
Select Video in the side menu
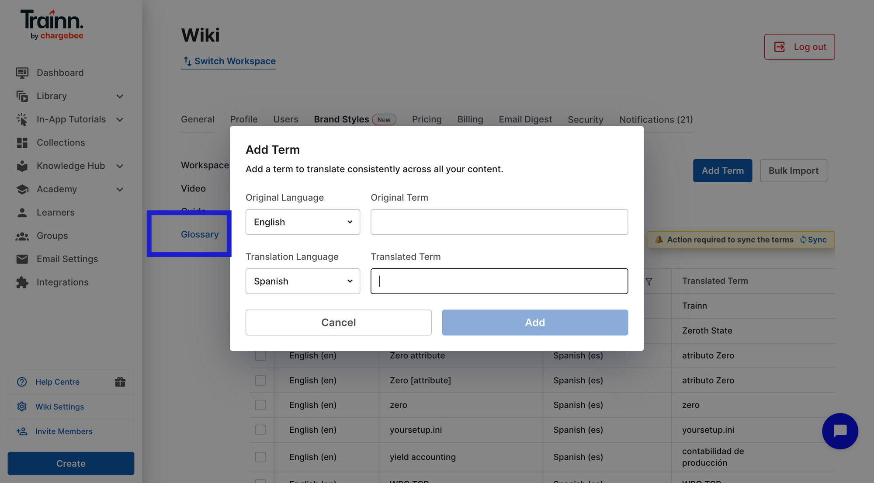coord(193,188)
